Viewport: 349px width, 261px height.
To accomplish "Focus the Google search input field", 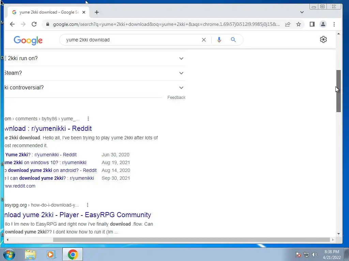I will (131, 40).
